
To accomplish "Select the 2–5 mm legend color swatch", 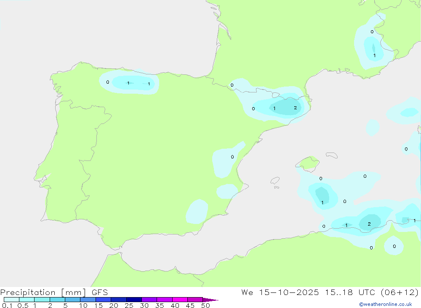I will pos(57,300).
